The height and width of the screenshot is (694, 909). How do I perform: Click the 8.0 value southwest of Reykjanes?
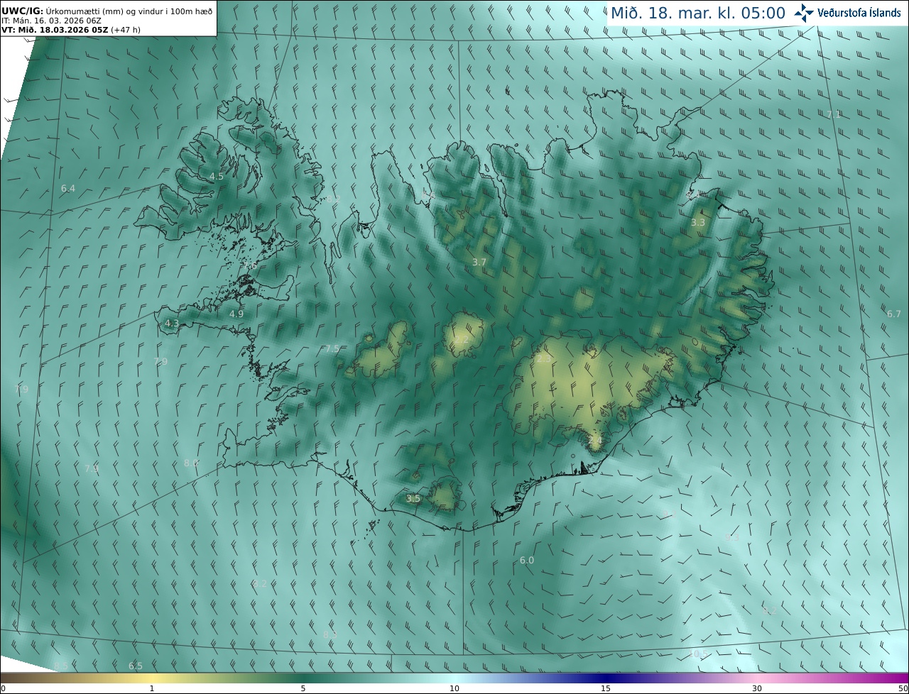(191, 463)
